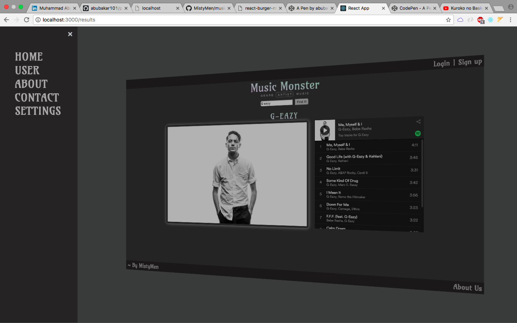517x323 pixels.
Task: Click the site info icon in address bar
Action: pyautogui.click(x=38, y=20)
